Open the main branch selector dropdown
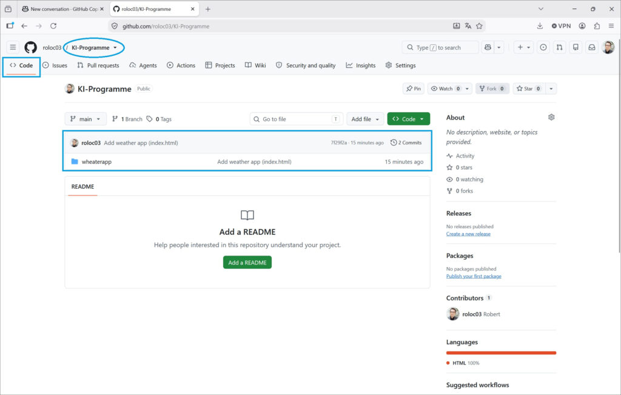621x395 pixels. click(86, 119)
